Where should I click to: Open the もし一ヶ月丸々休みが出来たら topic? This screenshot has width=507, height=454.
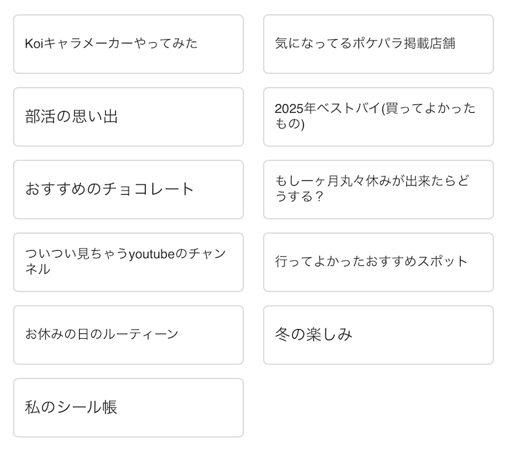(x=378, y=189)
